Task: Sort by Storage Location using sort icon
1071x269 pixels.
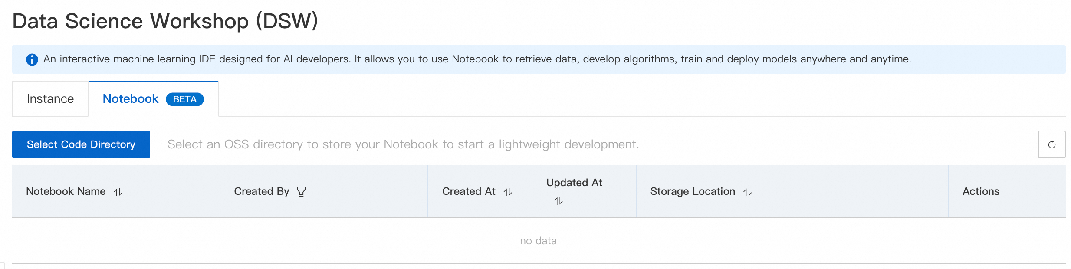Action: [x=747, y=192]
